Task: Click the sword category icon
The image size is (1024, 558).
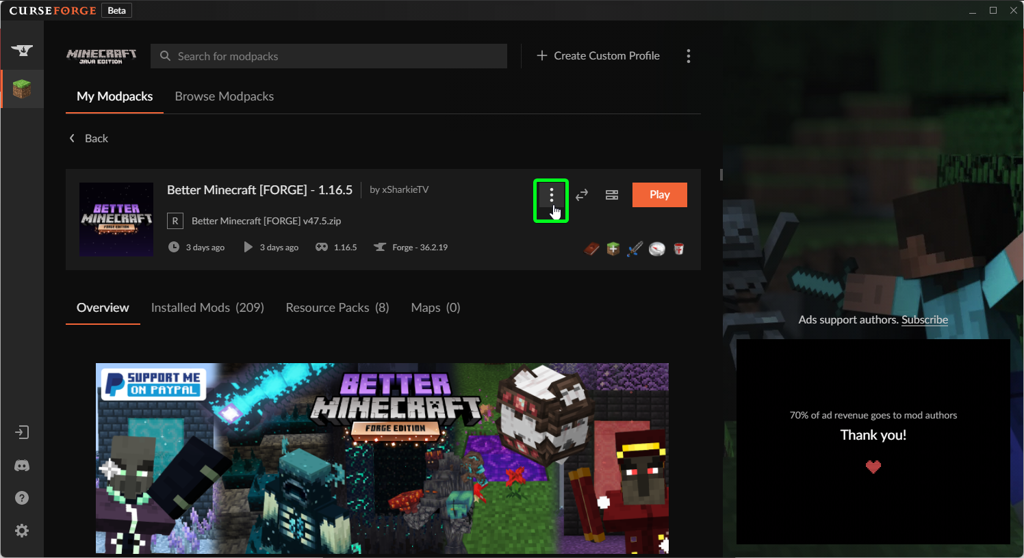Action: (635, 249)
